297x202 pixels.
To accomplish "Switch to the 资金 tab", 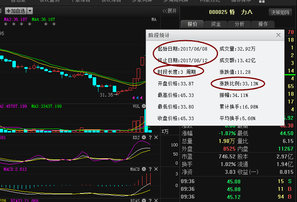I will coord(216,24).
